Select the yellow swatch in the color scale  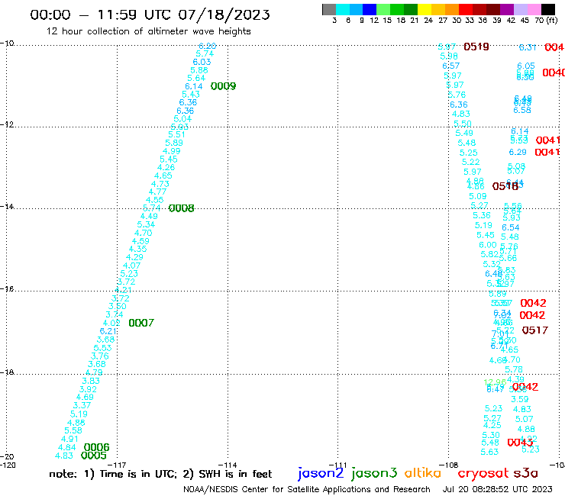(x=424, y=9)
